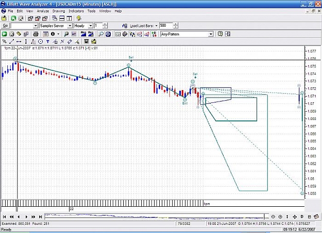Select the diagonal trend line tool
Viewport: 322px width, 233px height.
coord(11,42)
